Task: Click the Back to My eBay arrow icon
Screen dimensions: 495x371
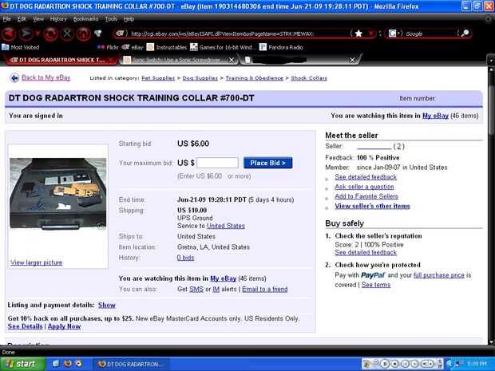Action: (x=14, y=77)
